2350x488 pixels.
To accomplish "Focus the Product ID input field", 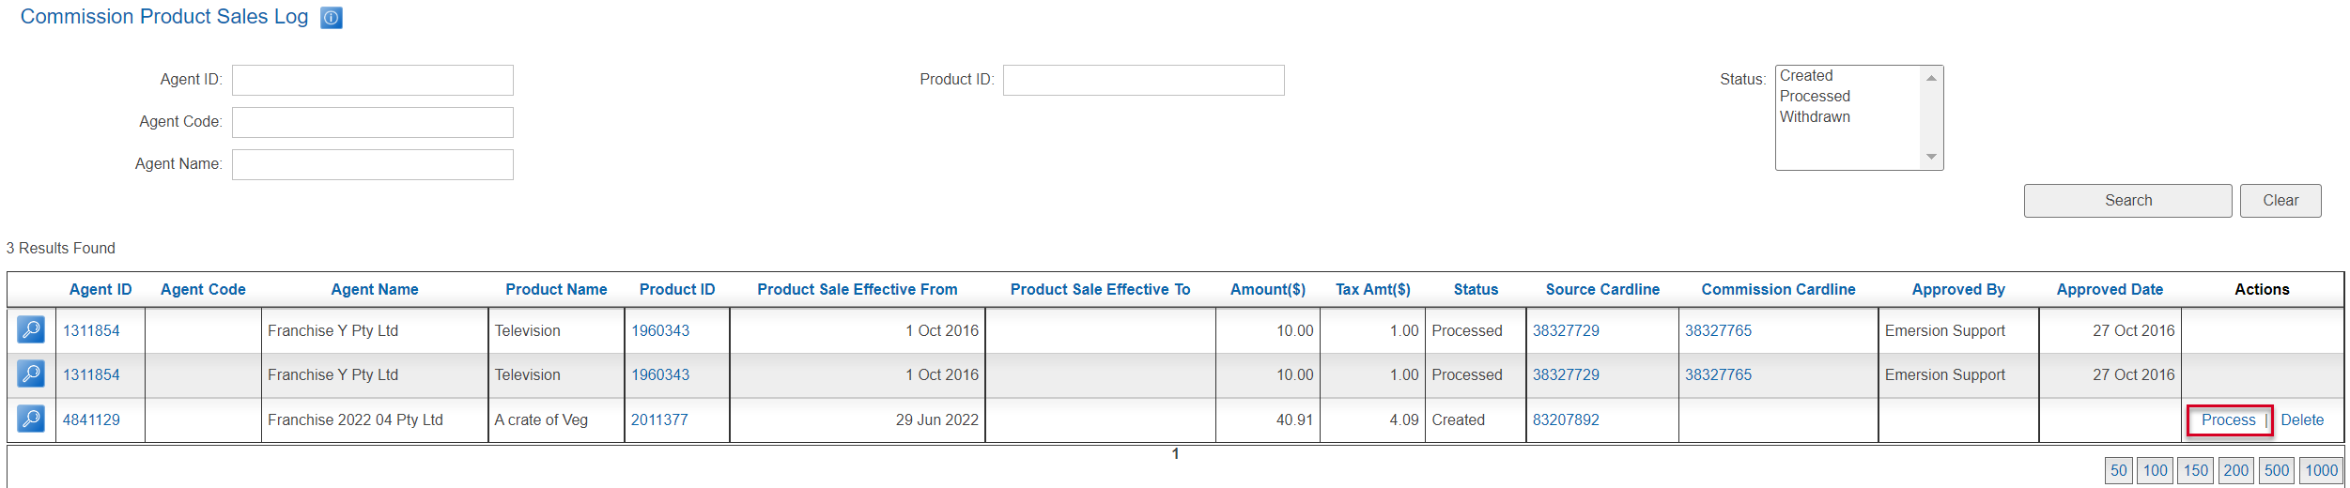I will (x=1143, y=81).
